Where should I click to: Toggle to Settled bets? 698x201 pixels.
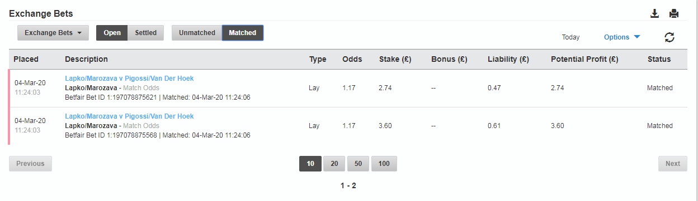[x=146, y=33]
